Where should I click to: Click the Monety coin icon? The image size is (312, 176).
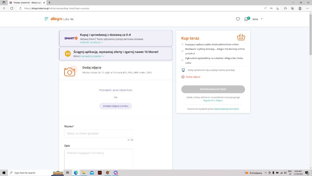pos(68,54)
